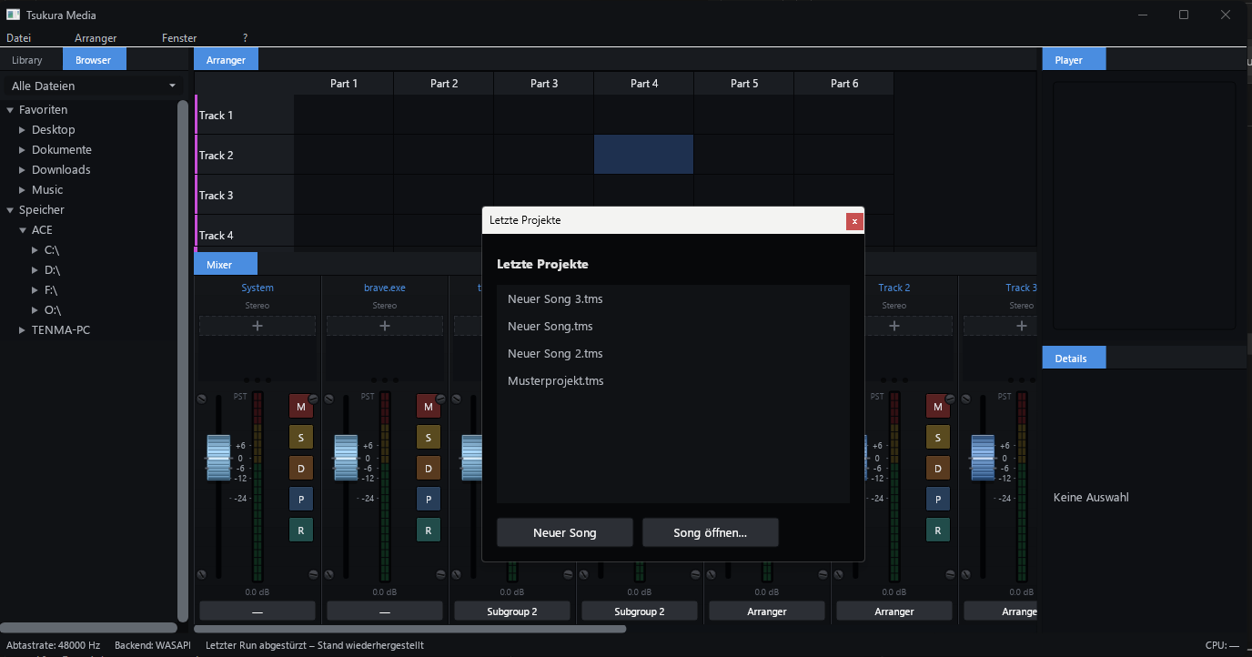Viewport: 1252px width, 657px height.
Task: Open output routing button under brave.exe channel
Action: [385, 612]
